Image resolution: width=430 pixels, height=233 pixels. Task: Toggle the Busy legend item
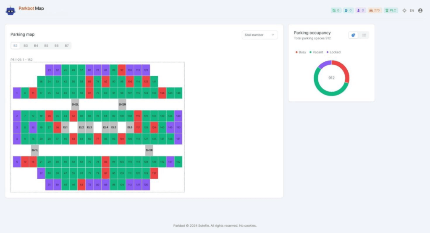(301, 52)
